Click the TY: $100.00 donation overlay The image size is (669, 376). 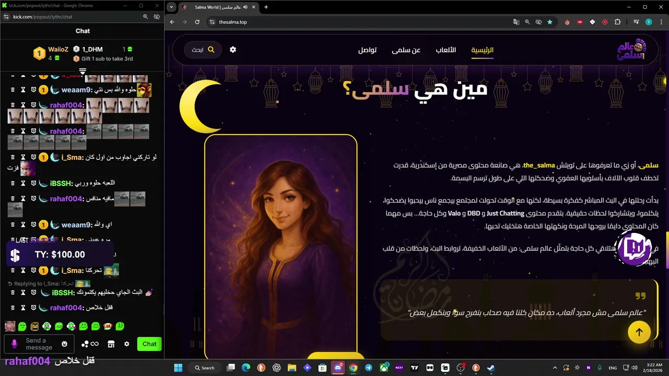click(60, 254)
